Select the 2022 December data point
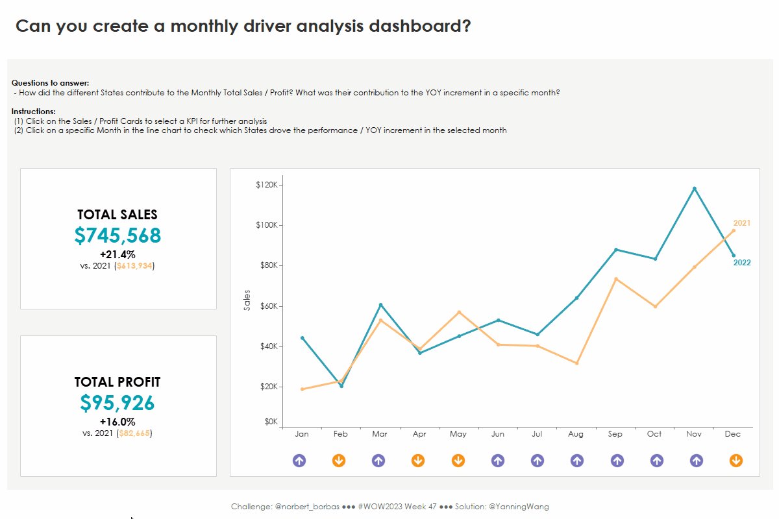 [734, 255]
